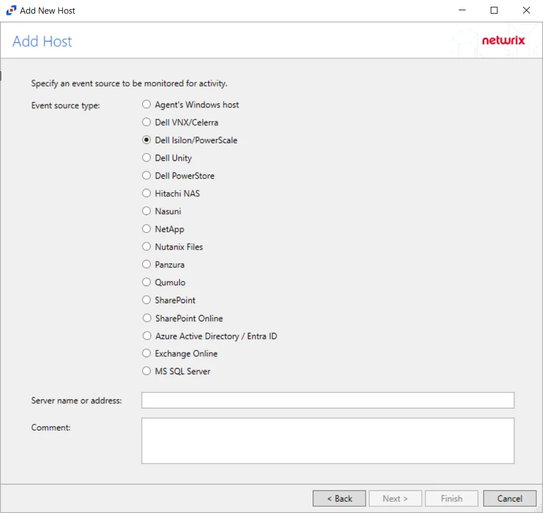Viewport: 543px width, 513px height.
Task: Go back with the < Back button
Action: [339, 498]
